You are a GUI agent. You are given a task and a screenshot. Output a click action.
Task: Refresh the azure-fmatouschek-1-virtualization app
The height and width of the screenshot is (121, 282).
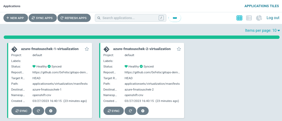point(38,111)
